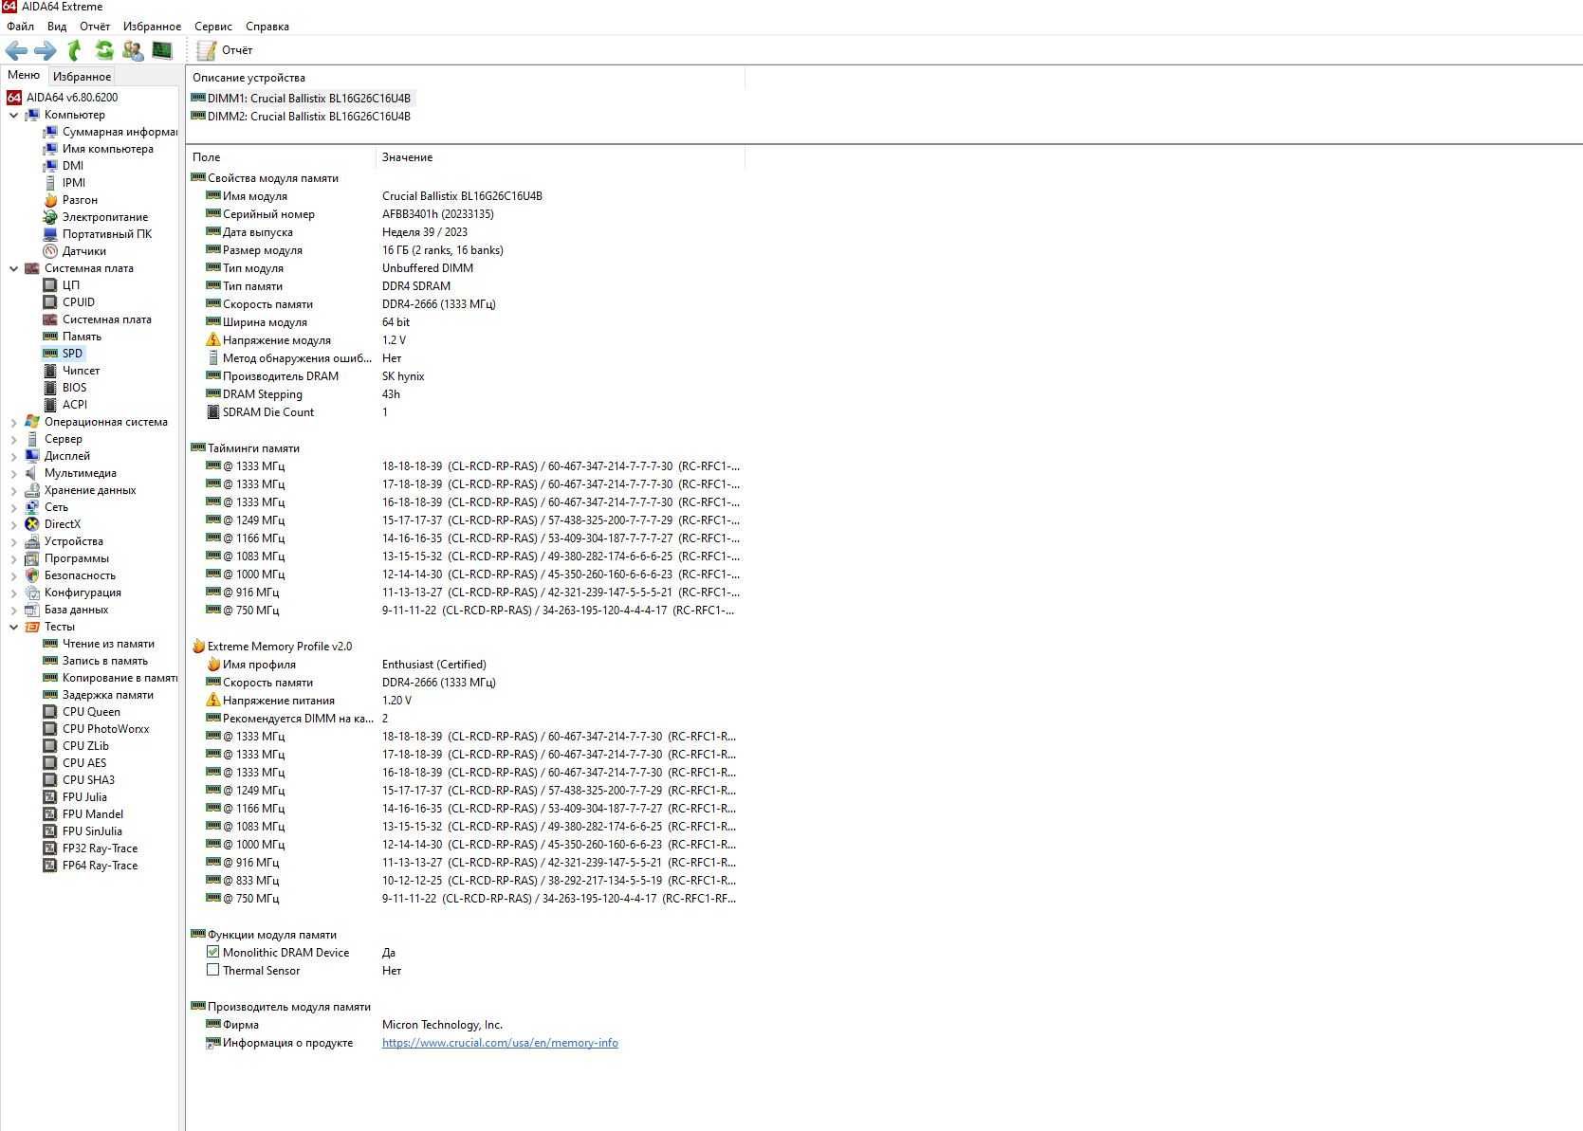
Task: Select the Электропитание icon item
Action: 50,217
